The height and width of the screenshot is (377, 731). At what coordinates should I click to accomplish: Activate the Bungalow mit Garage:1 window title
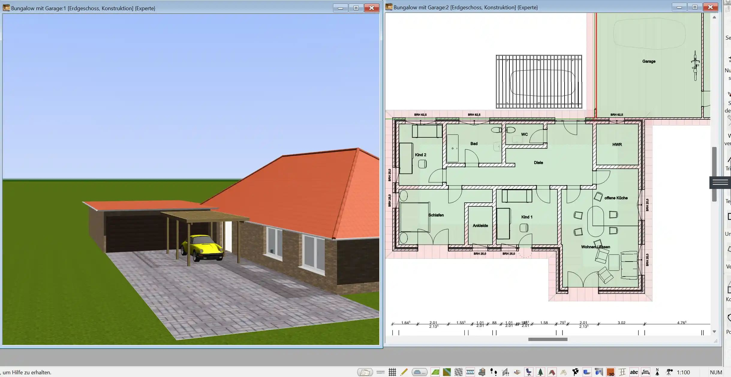83,8
